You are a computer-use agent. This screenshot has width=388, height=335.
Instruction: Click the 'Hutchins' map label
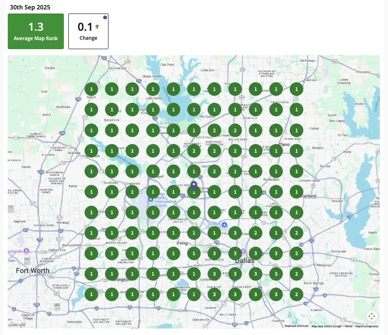(x=278, y=321)
